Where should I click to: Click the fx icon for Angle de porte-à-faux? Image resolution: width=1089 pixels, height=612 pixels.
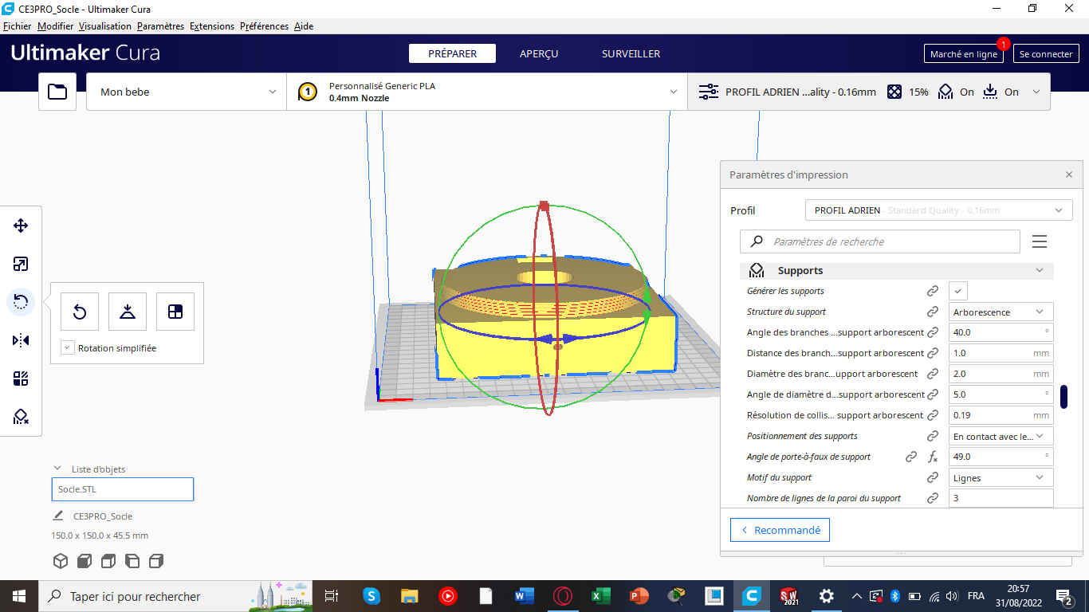pos(933,457)
